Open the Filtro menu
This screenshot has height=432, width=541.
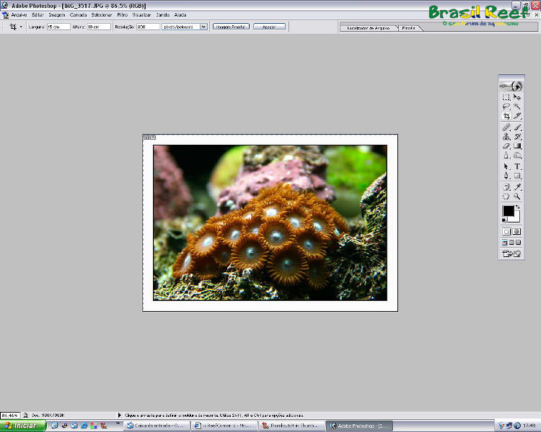point(123,14)
